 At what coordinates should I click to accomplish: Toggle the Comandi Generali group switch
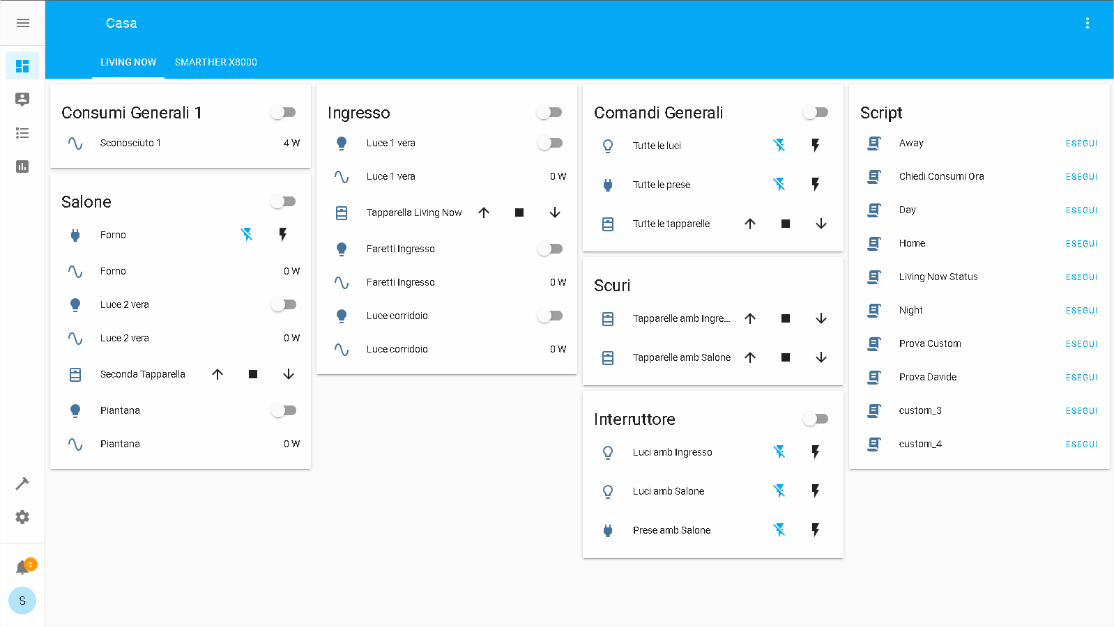coord(816,112)
